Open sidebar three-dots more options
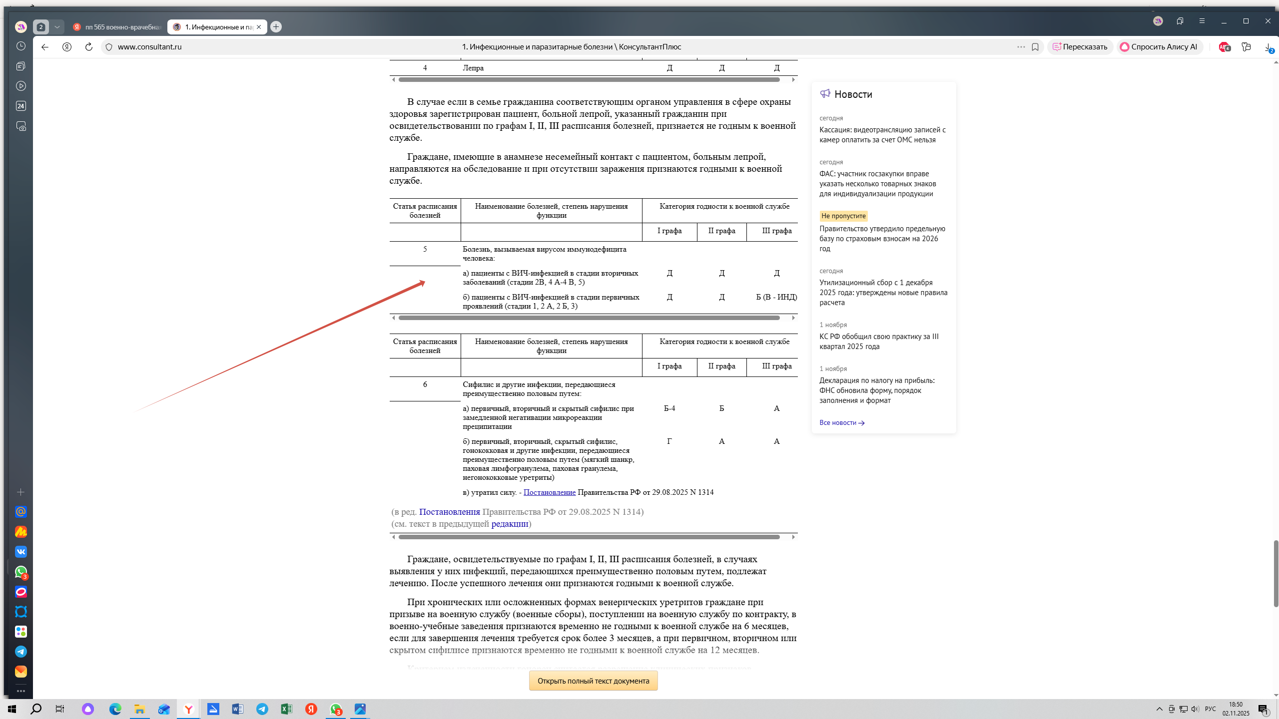The width and height of the screenshot is (1279, 719). tap(21, 691)
